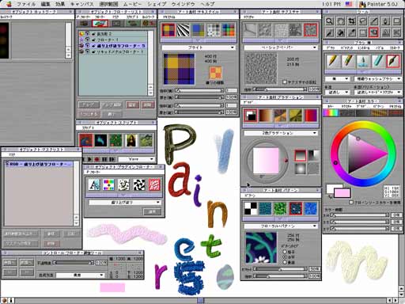
Task: Enable the invert texture checkbox in Paper palette
Action: coord(285,82)
